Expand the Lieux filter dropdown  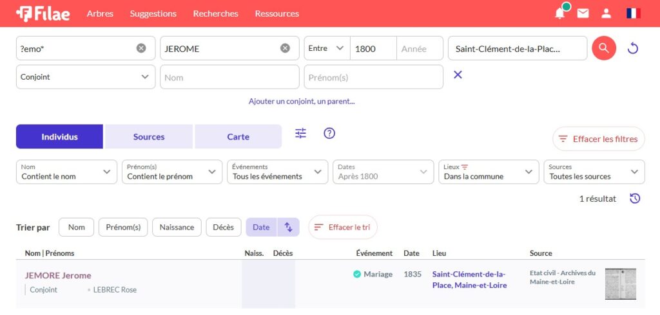489,172
